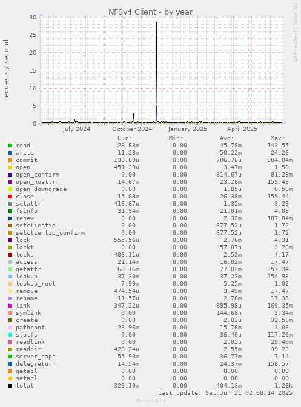Screen dimensions: 301x407
Task: Click the black total legend swatch
Action: point(10,386)
